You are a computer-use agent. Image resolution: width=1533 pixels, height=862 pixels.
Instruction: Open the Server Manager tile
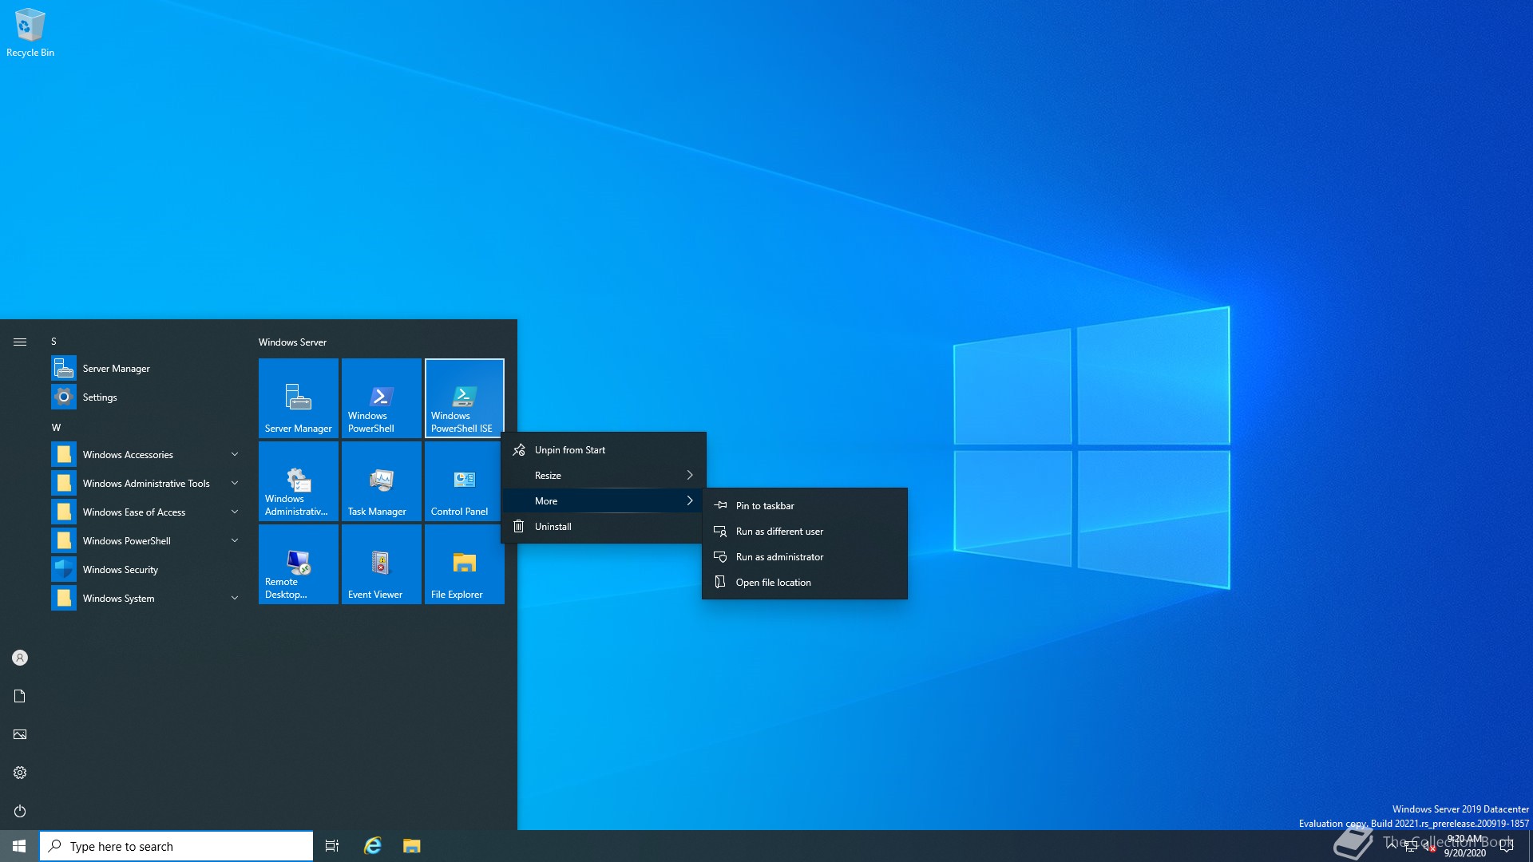[298, 397]
